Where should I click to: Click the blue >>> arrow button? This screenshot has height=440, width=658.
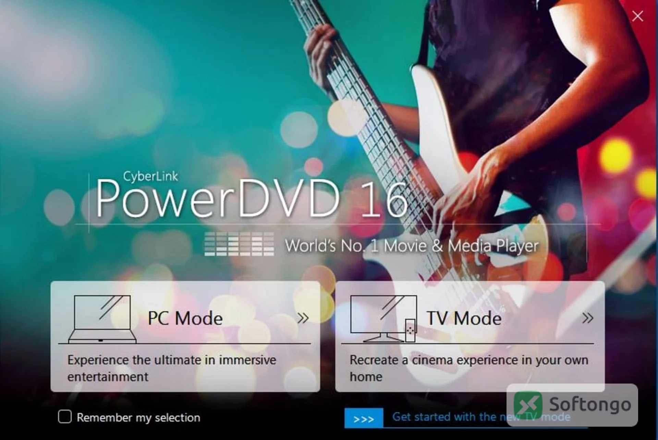point(364,418)
